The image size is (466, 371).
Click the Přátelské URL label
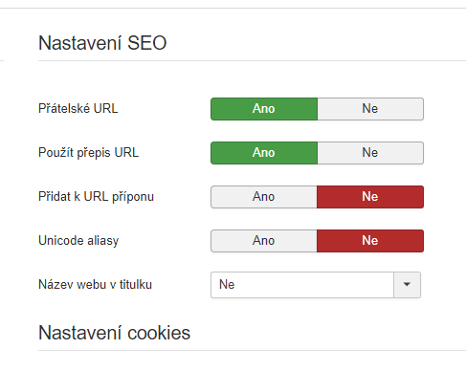coord(78,109)
